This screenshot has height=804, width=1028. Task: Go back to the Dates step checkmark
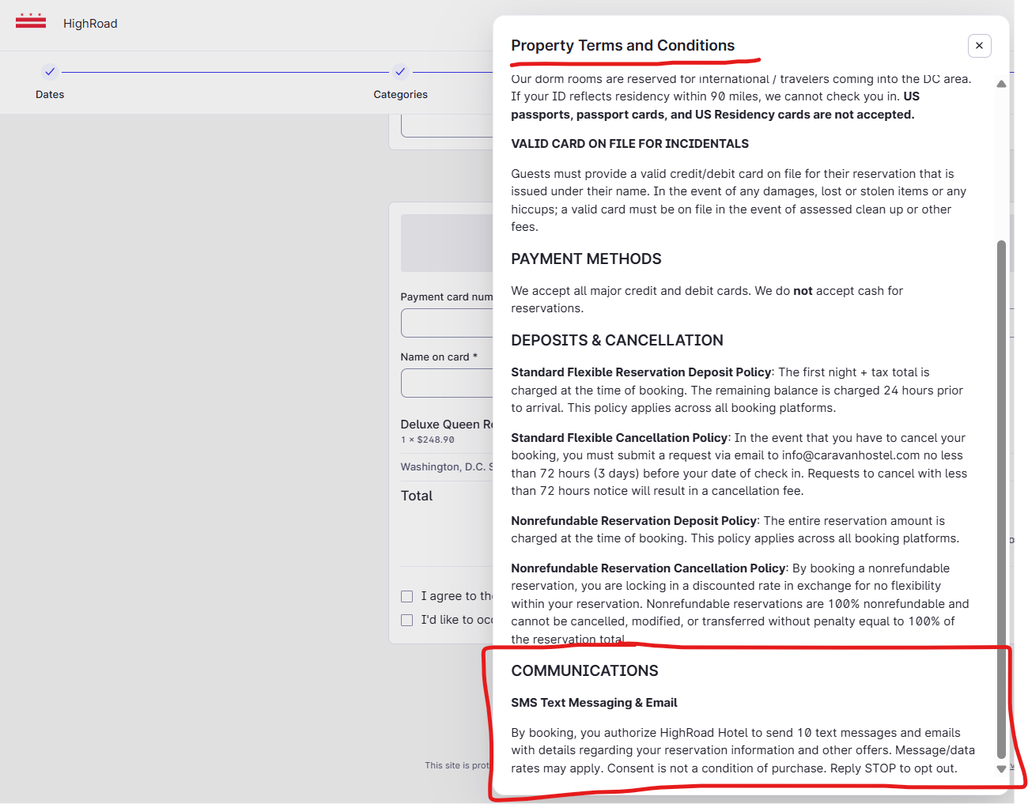[x=50, y=72]
